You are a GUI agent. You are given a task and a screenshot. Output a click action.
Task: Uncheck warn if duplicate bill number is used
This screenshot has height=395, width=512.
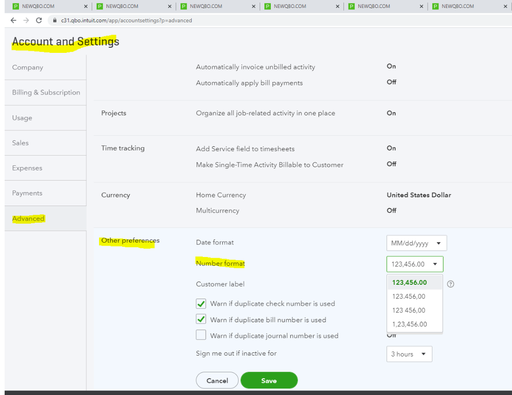(x=201, y=320)
